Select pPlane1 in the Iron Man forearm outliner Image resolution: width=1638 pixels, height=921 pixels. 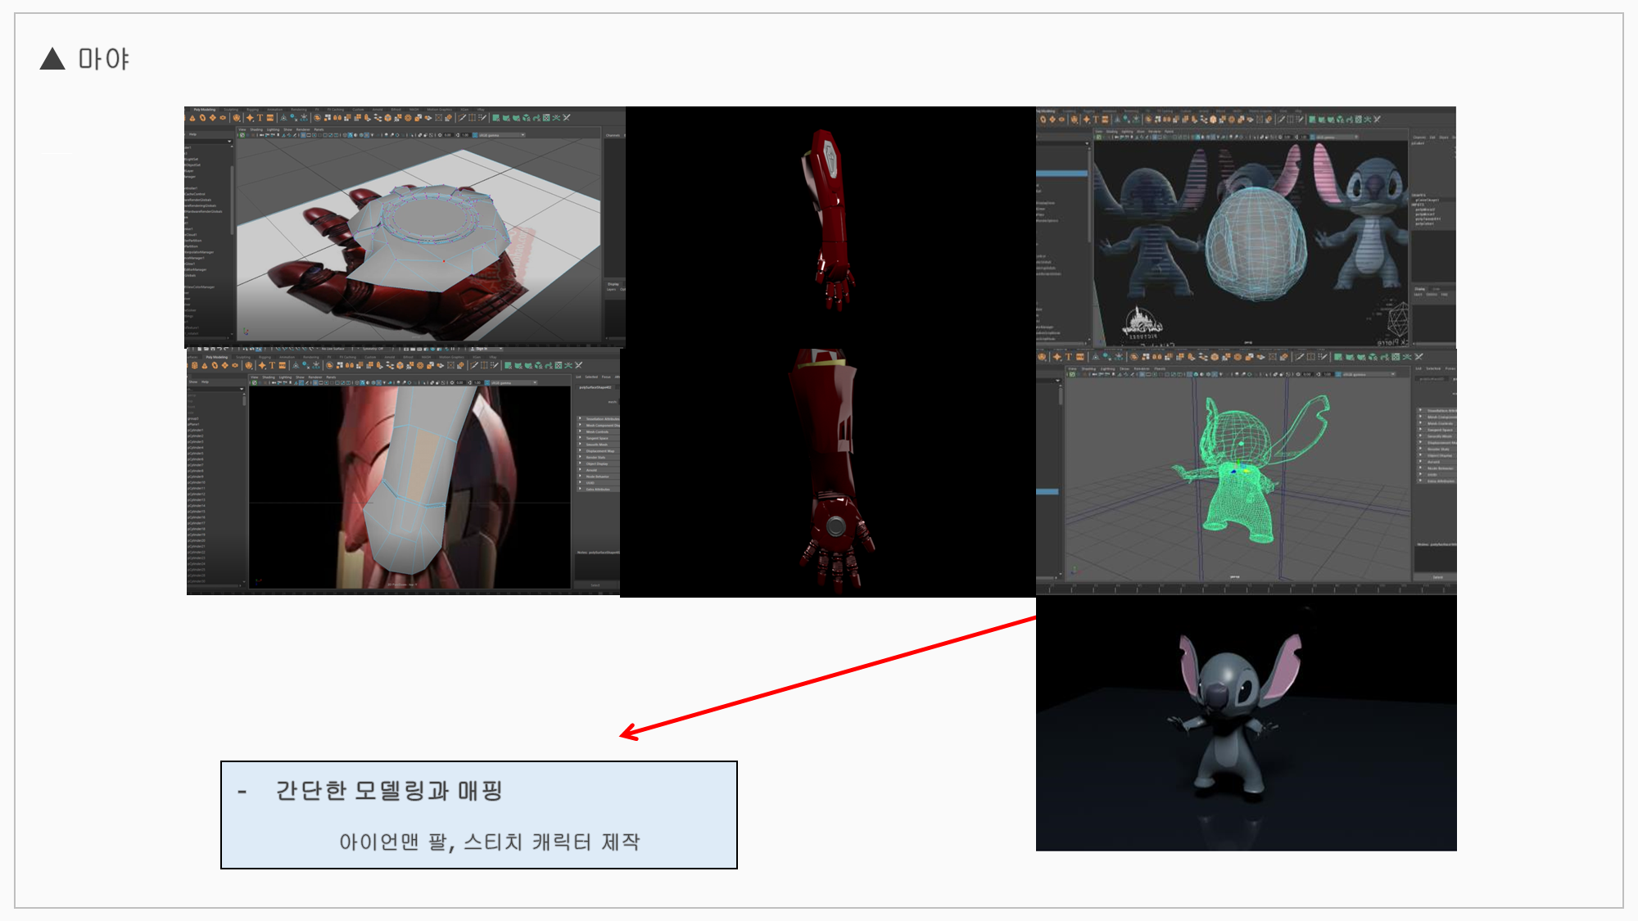194,425
